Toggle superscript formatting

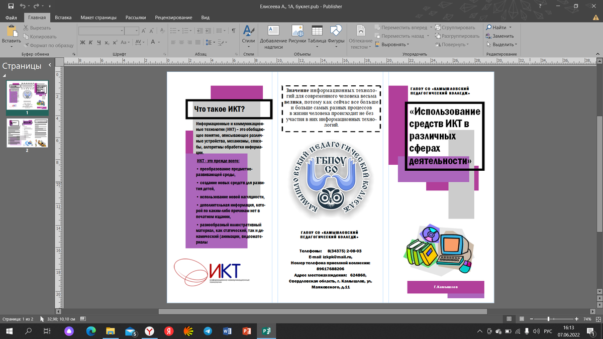tap(116, 43)
